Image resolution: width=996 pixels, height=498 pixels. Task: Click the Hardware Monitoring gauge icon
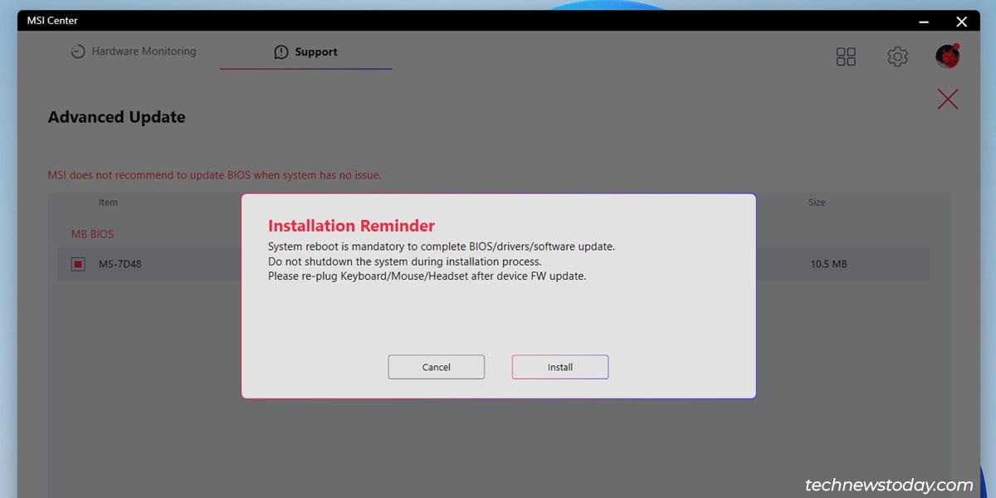point(77,51)
